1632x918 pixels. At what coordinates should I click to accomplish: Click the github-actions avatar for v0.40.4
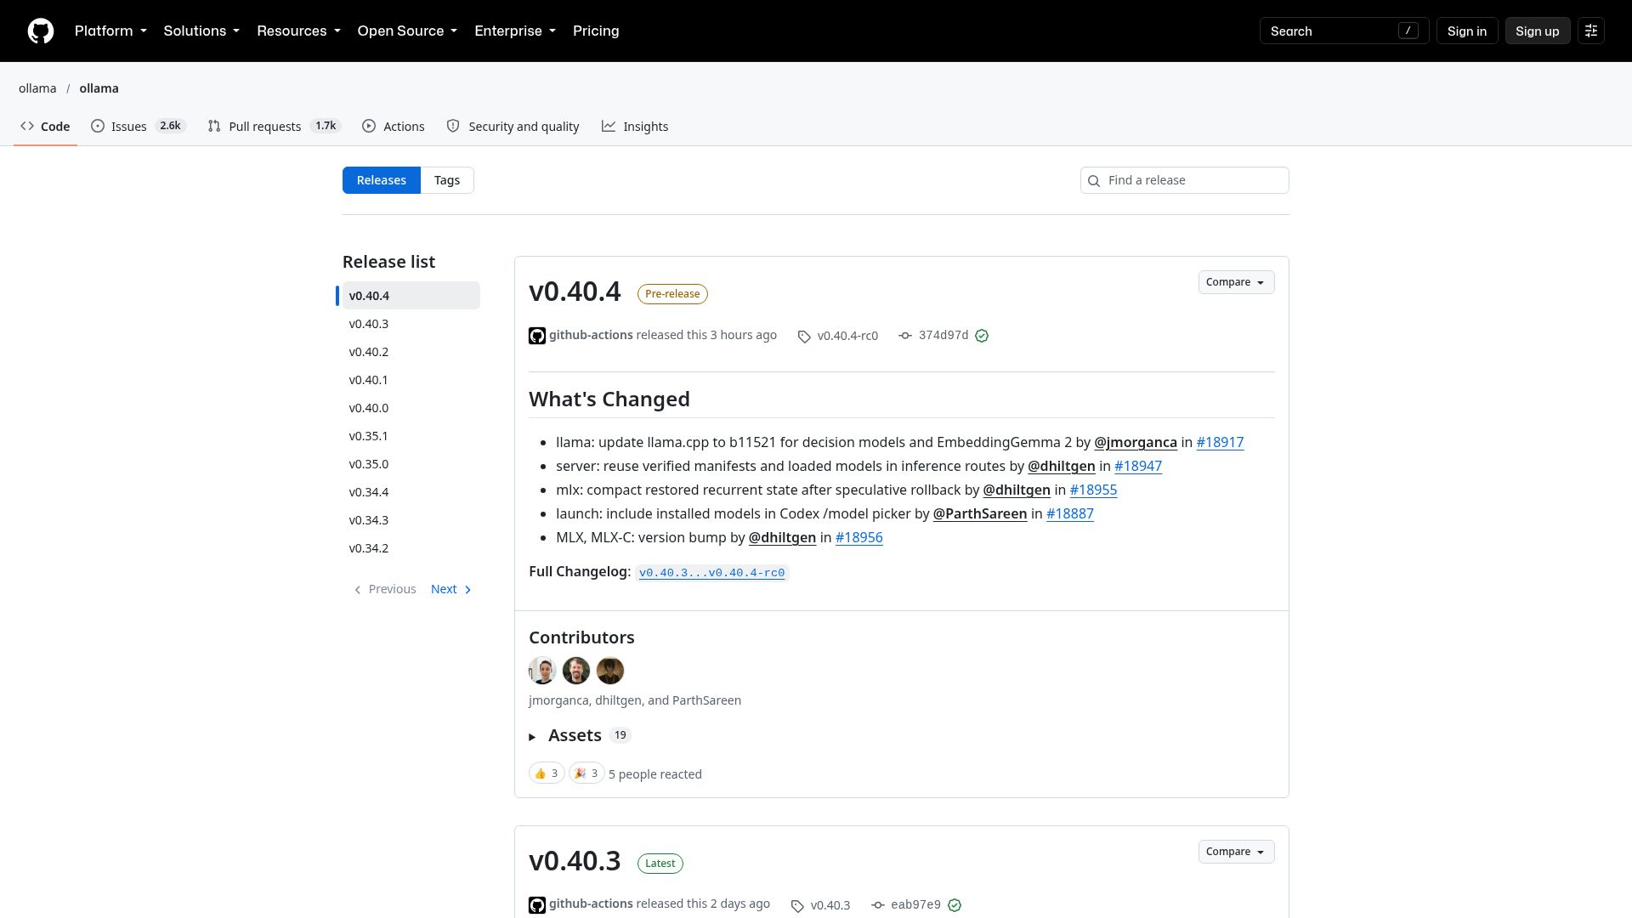[x=537, y=336]
